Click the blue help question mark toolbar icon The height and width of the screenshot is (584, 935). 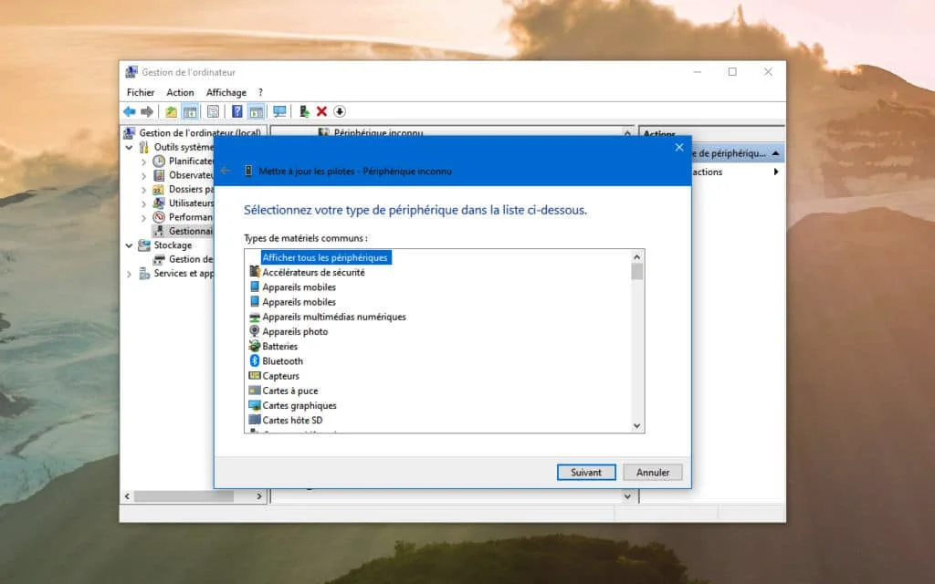coord(236,111)
